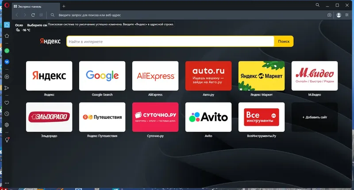
Task: Click the Добавить сайт tile
Action: click(315, 117)
